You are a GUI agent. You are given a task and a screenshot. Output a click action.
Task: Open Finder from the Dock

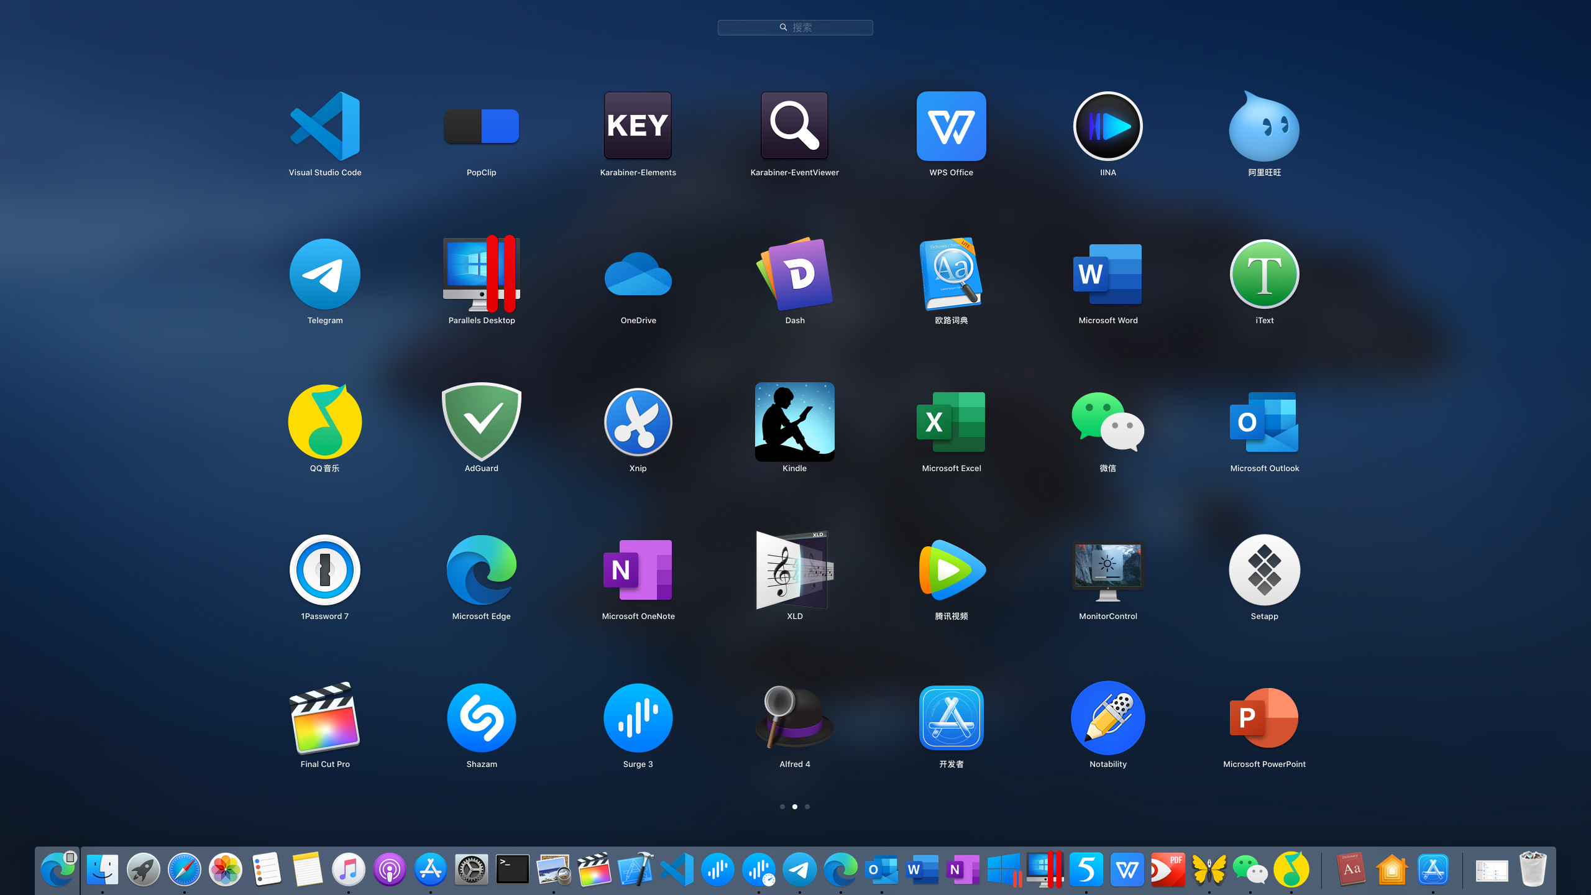[x=103, y=869]
